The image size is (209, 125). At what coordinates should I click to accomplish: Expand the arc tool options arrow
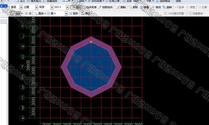[x=55, y=14]
